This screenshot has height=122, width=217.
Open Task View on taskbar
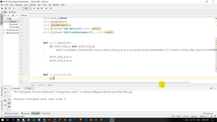tap(7, 120)
